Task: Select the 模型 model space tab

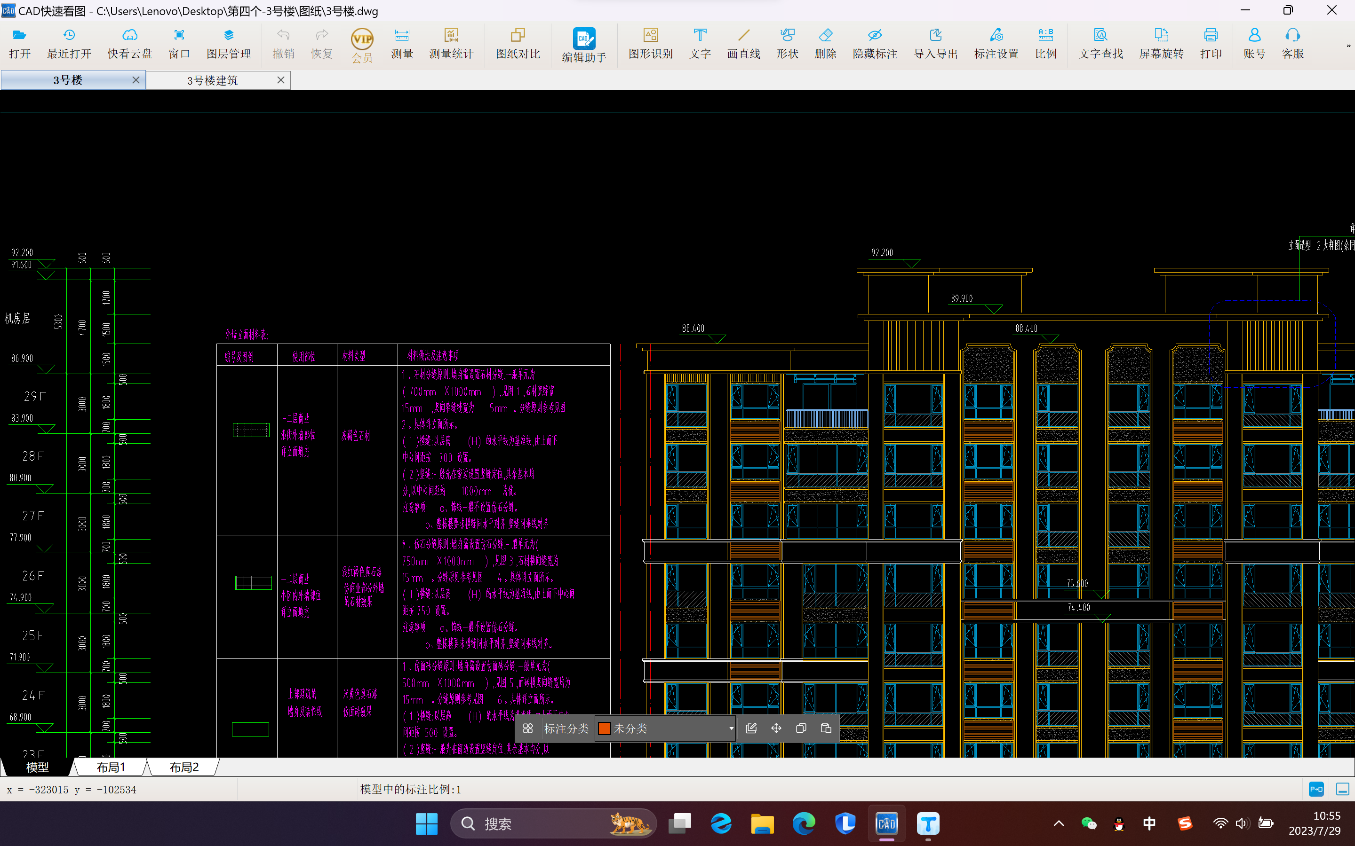Action: coord(37,767)
